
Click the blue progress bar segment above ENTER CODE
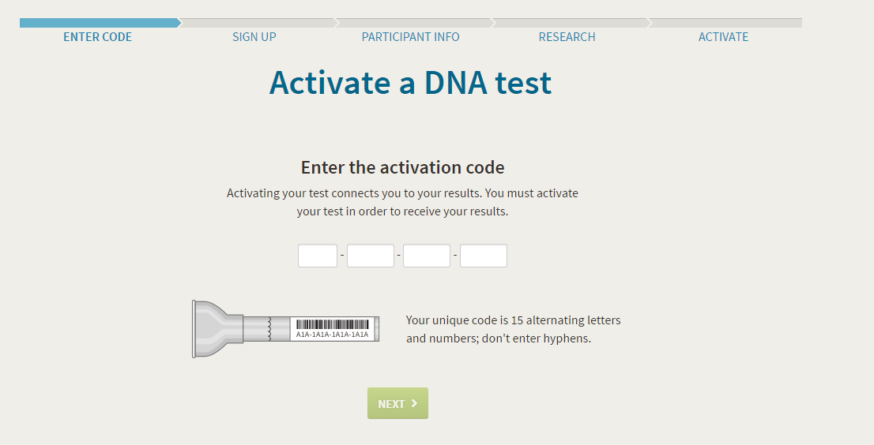click(100, 23)
